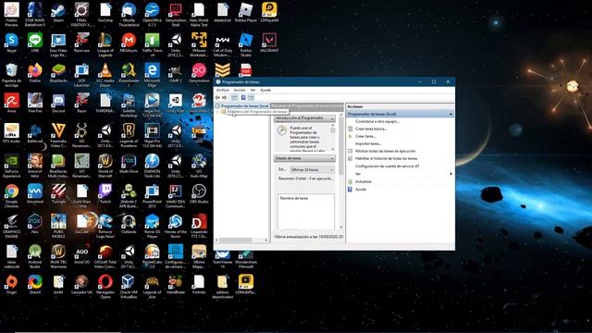This screenshot has height=333, width=592.
Task: Open Twitch desktop icon
Action: tap(105, 193)
